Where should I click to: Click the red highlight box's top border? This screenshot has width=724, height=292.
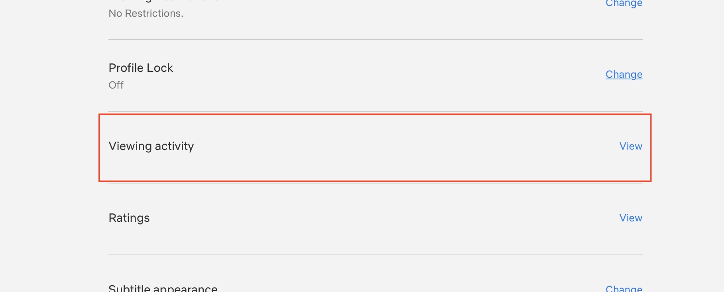[x=375, y=115]
